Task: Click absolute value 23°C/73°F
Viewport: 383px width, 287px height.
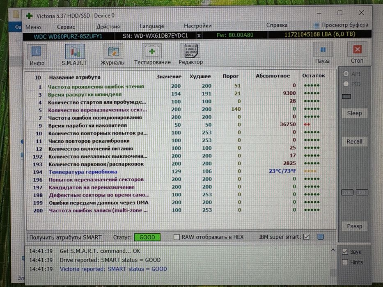Action: (282, 171)
